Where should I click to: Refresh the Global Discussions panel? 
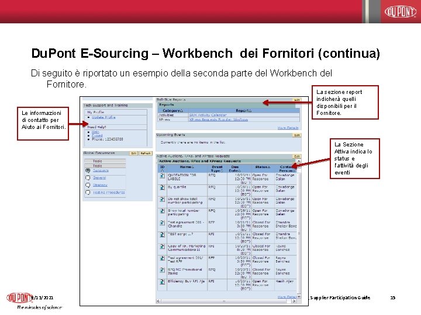coord(146,153)
